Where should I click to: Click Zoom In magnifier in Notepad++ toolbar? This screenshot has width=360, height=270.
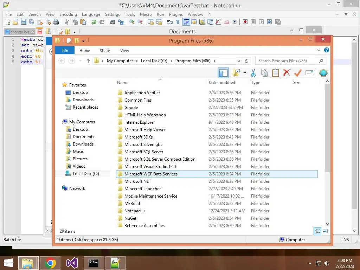pos(132,22)
